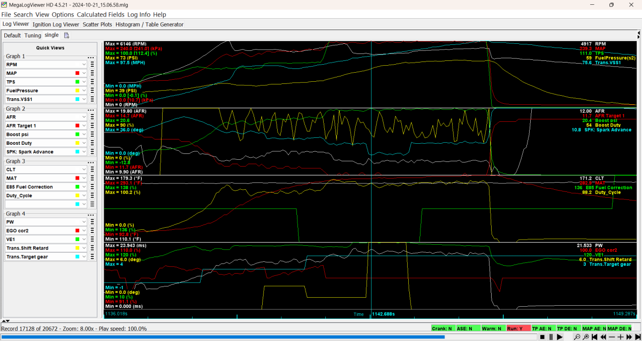Switch to the Ignition Log Viewer tab
This screenshot has width=642, height=341.
[x=56, y=24]
